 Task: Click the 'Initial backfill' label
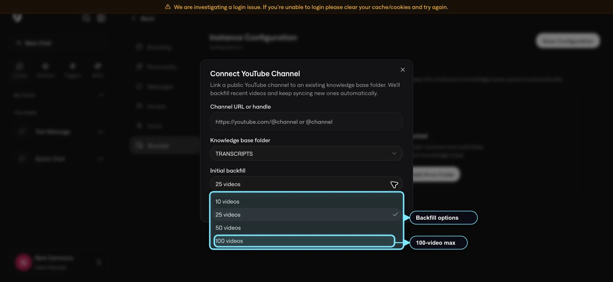[228, 171]
